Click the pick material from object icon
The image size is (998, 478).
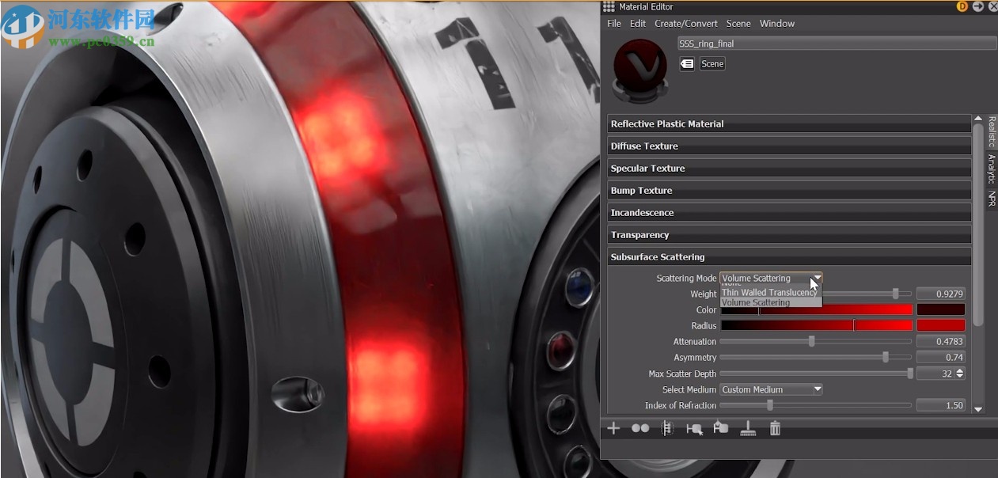click(721, 428)
